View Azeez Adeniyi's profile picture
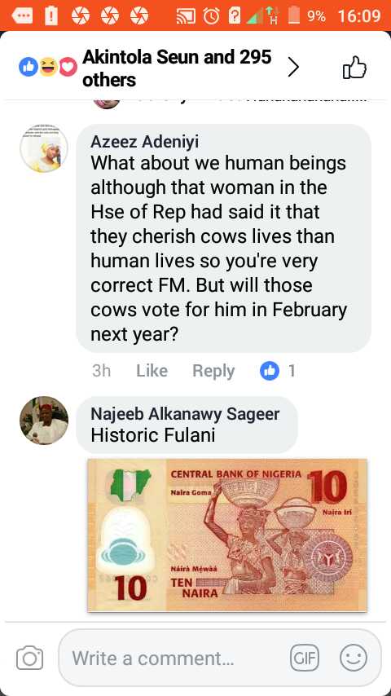The height and width of the screenshot is (696, 391). pyautogui.click(x=44, y=148)
